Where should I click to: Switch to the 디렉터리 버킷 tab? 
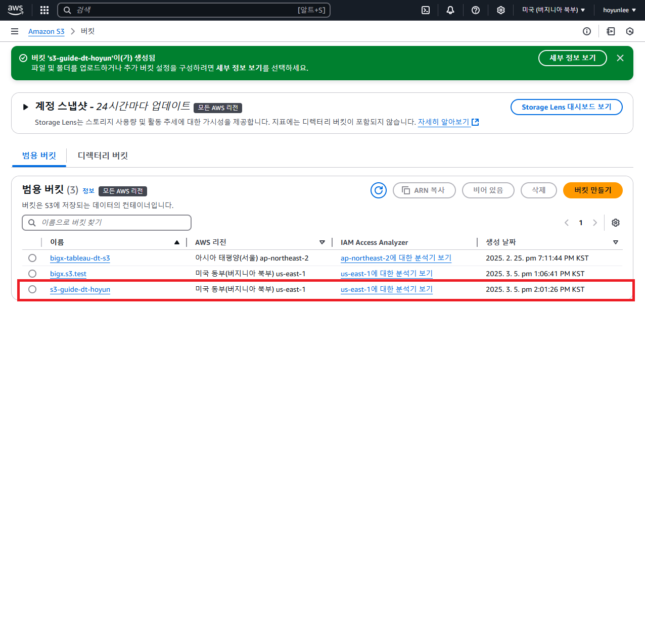103,155
